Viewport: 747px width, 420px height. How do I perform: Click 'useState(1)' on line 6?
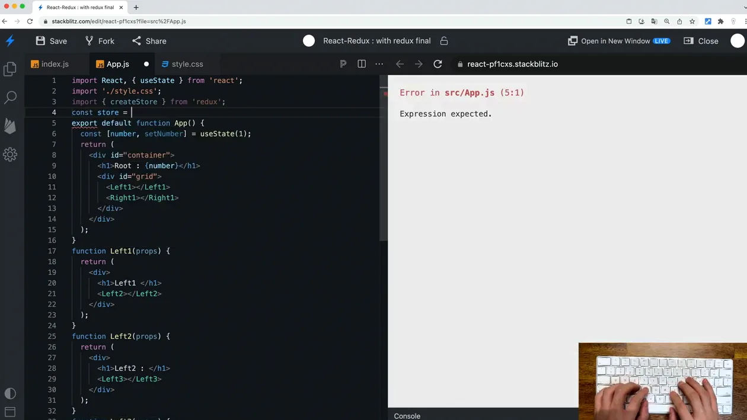(224, 133)
